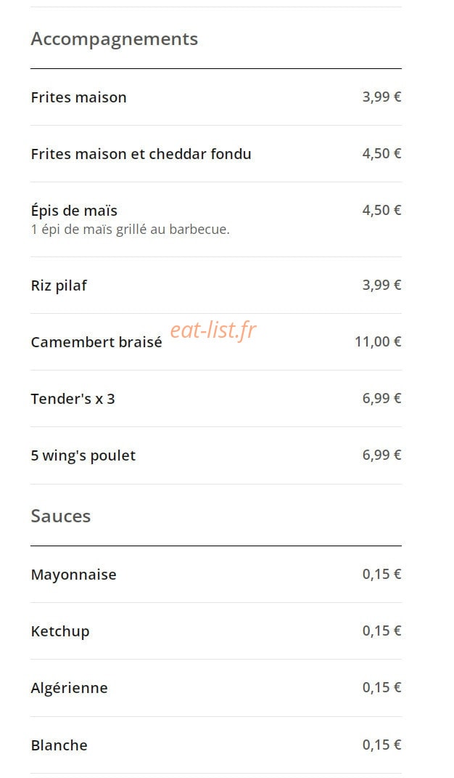This screenshot has width=454, height=778.
Task: Pick the Blanche sauce
Action: point(59,745)
